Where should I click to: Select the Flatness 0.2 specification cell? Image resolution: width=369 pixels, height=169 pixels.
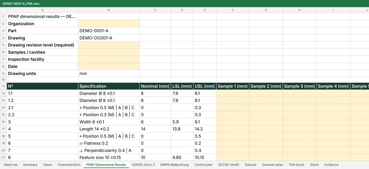[x=109, y=143]
